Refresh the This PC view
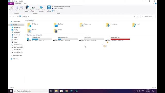Screen dimensions: 165x93 [x=137, y=17]
